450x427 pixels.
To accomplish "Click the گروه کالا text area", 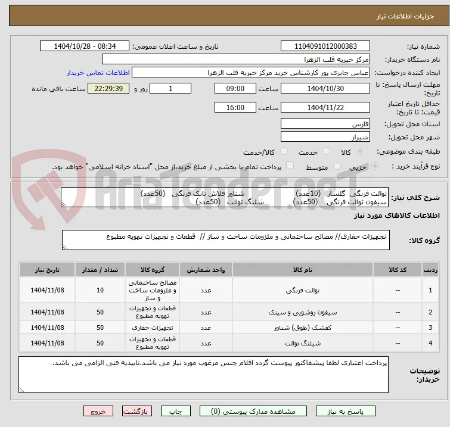I will point(226,240).
